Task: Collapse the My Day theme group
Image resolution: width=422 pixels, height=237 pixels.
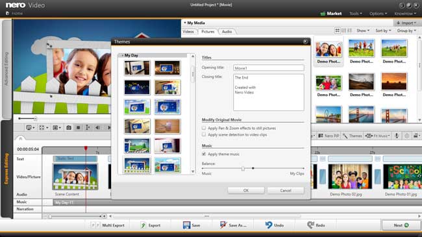Action: 123,55
